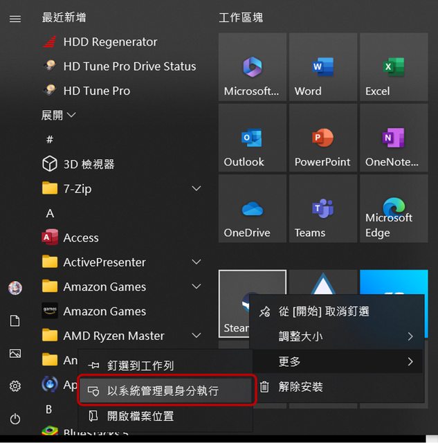
Task: Open the OneDrive tile
Action: [x=252, y=208]
